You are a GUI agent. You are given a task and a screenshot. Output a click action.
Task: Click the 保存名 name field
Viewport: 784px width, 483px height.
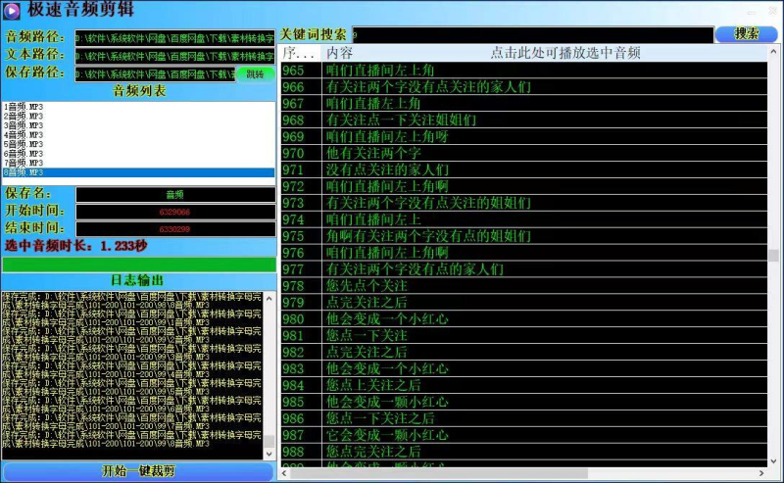[x=174, y=194]
